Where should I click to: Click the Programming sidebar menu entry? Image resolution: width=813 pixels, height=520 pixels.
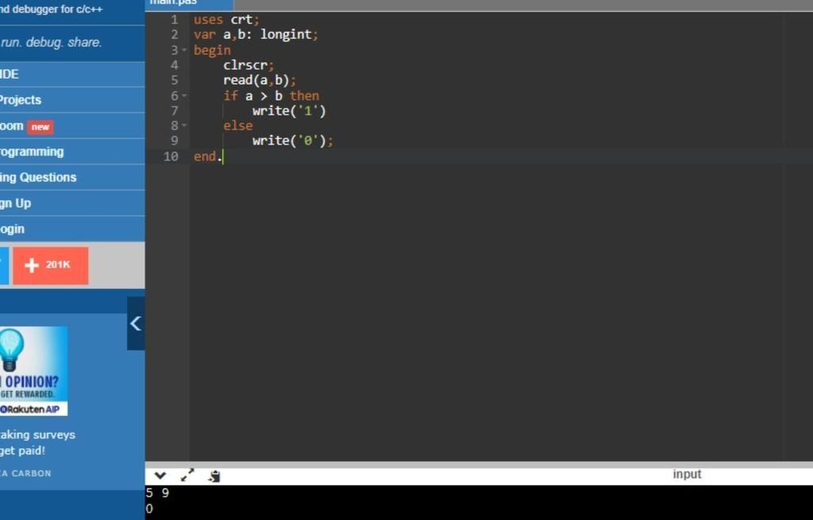click(x=32, y=152)
